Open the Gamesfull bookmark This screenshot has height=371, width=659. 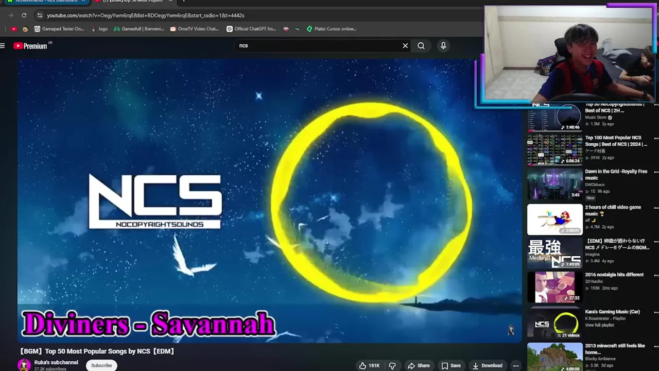[x=139, y=29]
